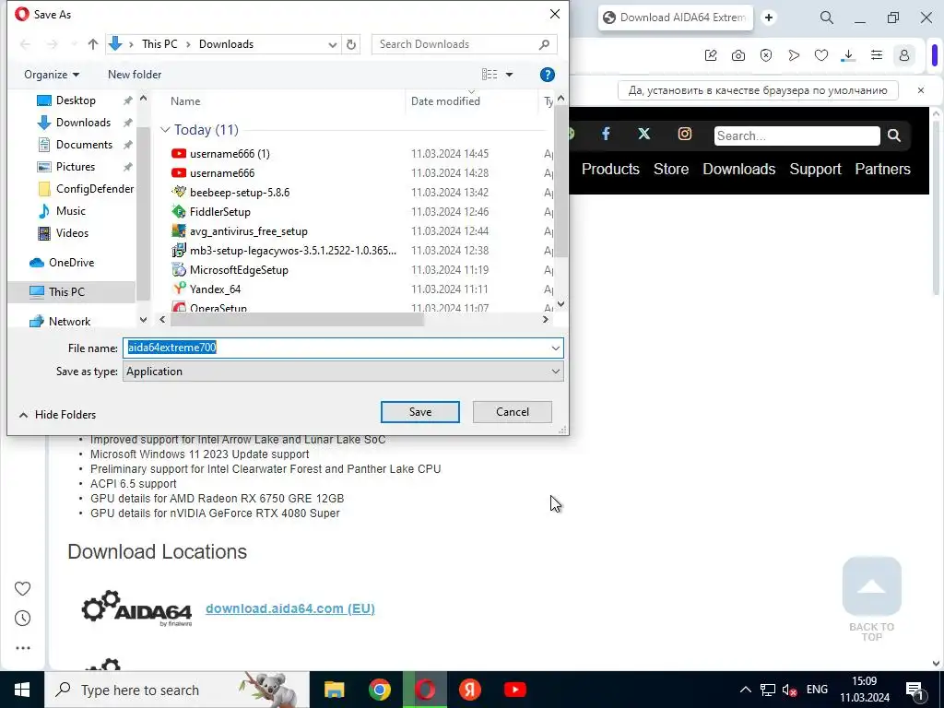Open the view options dropdown arrow
The height and width of the screenshot is (708, 944).
[509, 75]
